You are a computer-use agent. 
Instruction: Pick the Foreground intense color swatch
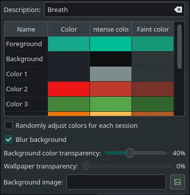click(110, 44)
